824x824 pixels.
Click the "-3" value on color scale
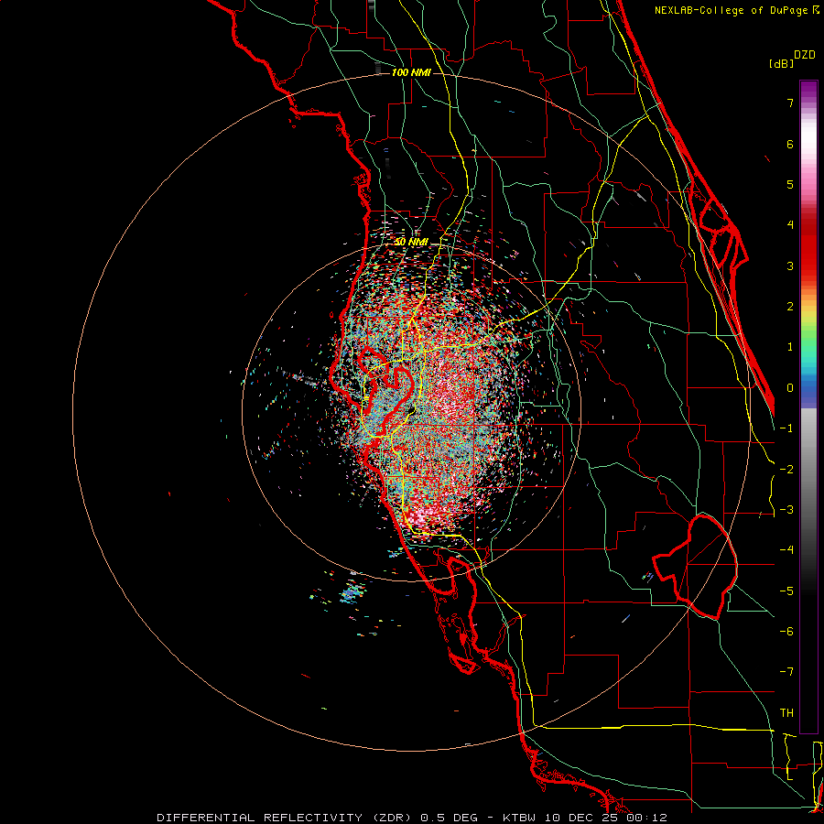pos(786,510)
